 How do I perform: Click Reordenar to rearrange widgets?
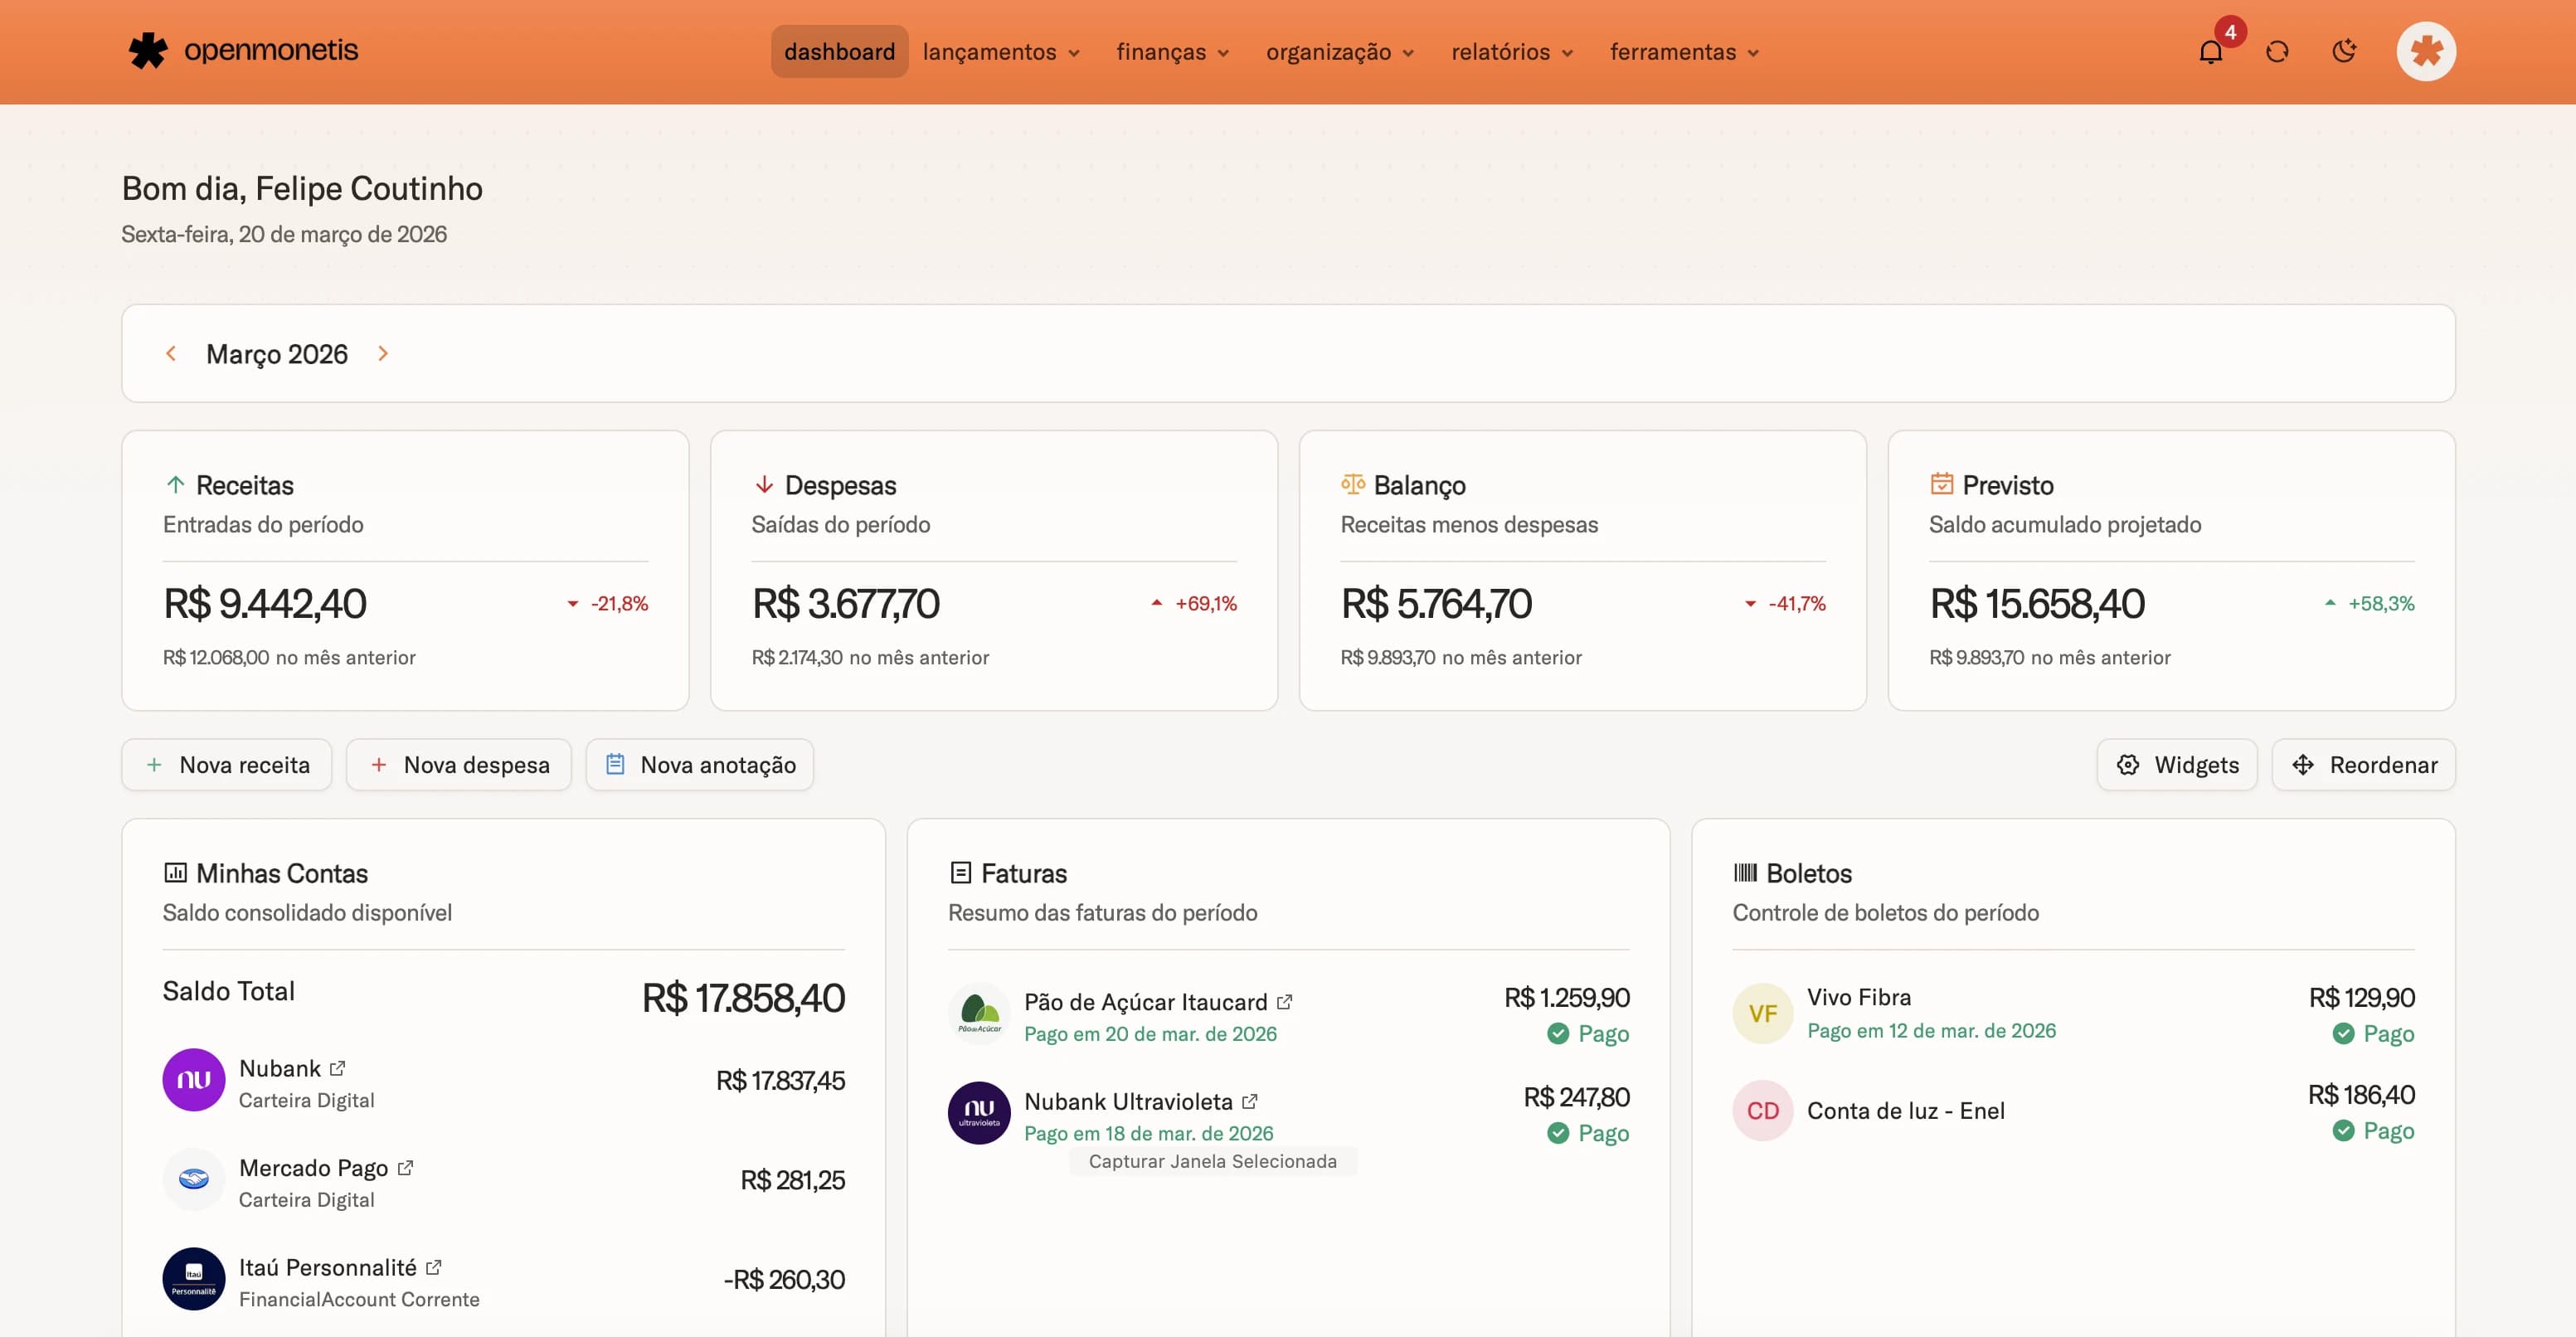coord(2363,765)
